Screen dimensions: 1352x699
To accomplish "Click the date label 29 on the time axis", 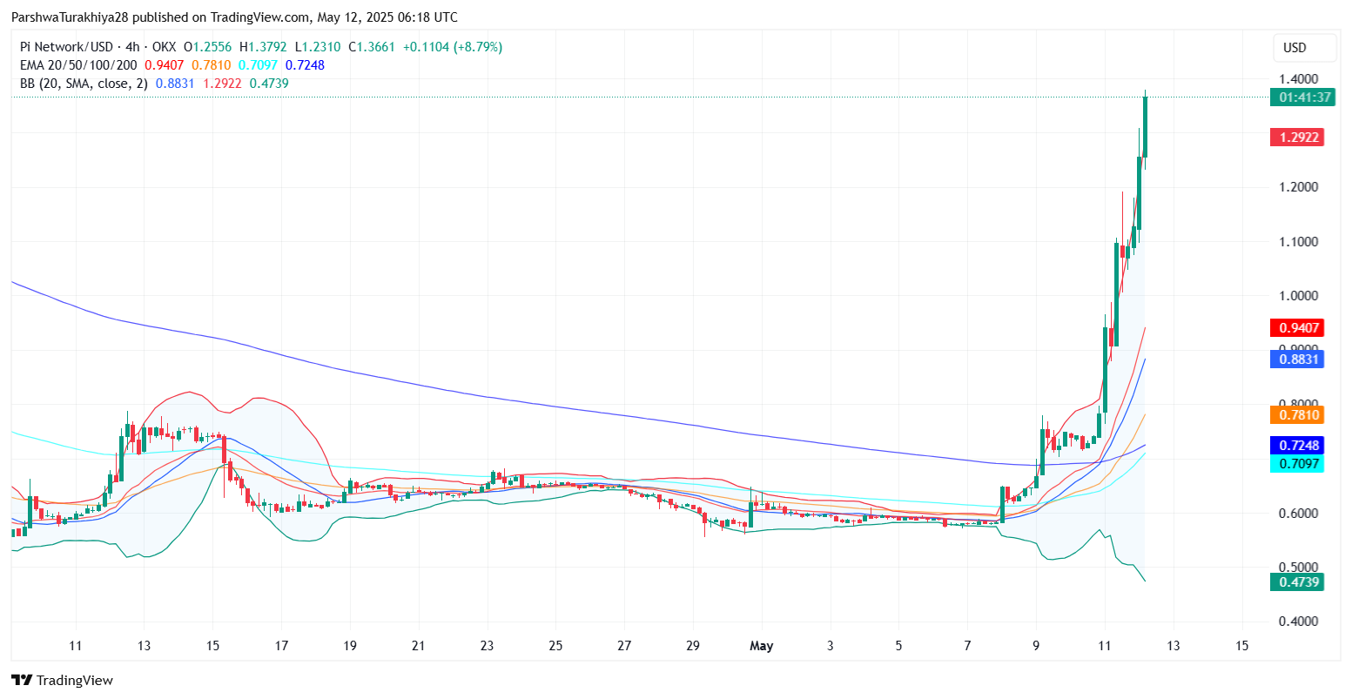I will pos(693,646).
